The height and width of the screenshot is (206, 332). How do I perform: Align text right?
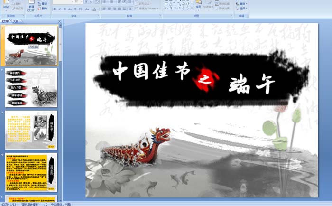tap(114, 9)
